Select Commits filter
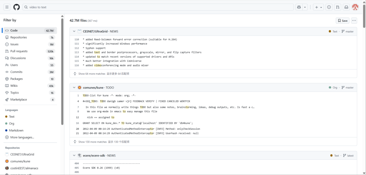Screen dimensions: 366x175 (30, 72)
